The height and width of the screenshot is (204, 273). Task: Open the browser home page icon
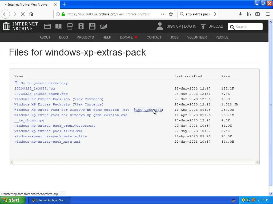pos(31,14)
